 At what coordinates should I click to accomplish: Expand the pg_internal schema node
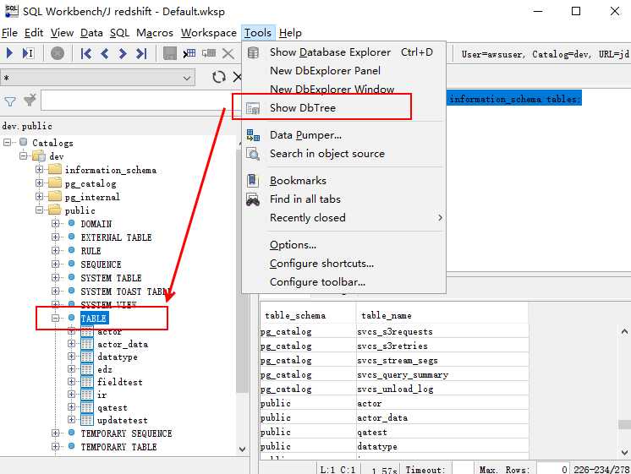coord(39,197)
